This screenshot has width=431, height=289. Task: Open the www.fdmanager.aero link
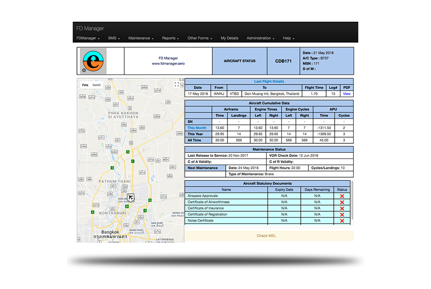click(x=168, y=63)
